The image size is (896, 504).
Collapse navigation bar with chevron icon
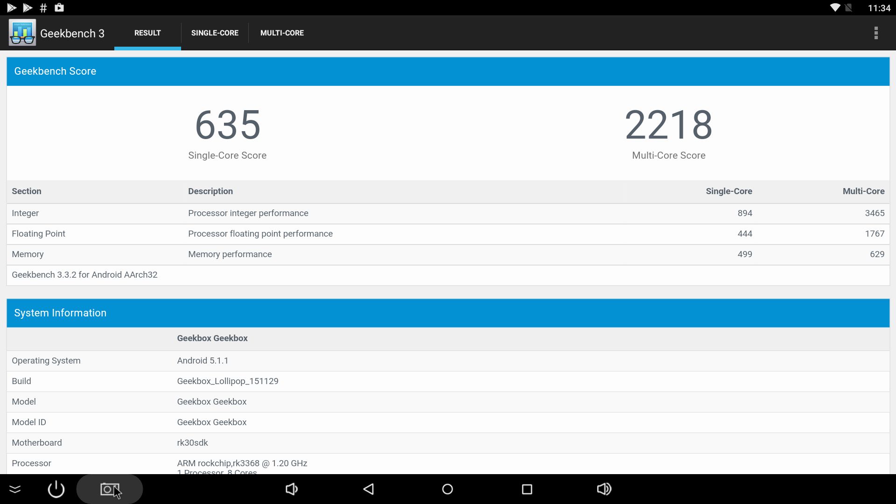(x=15, y=489)
